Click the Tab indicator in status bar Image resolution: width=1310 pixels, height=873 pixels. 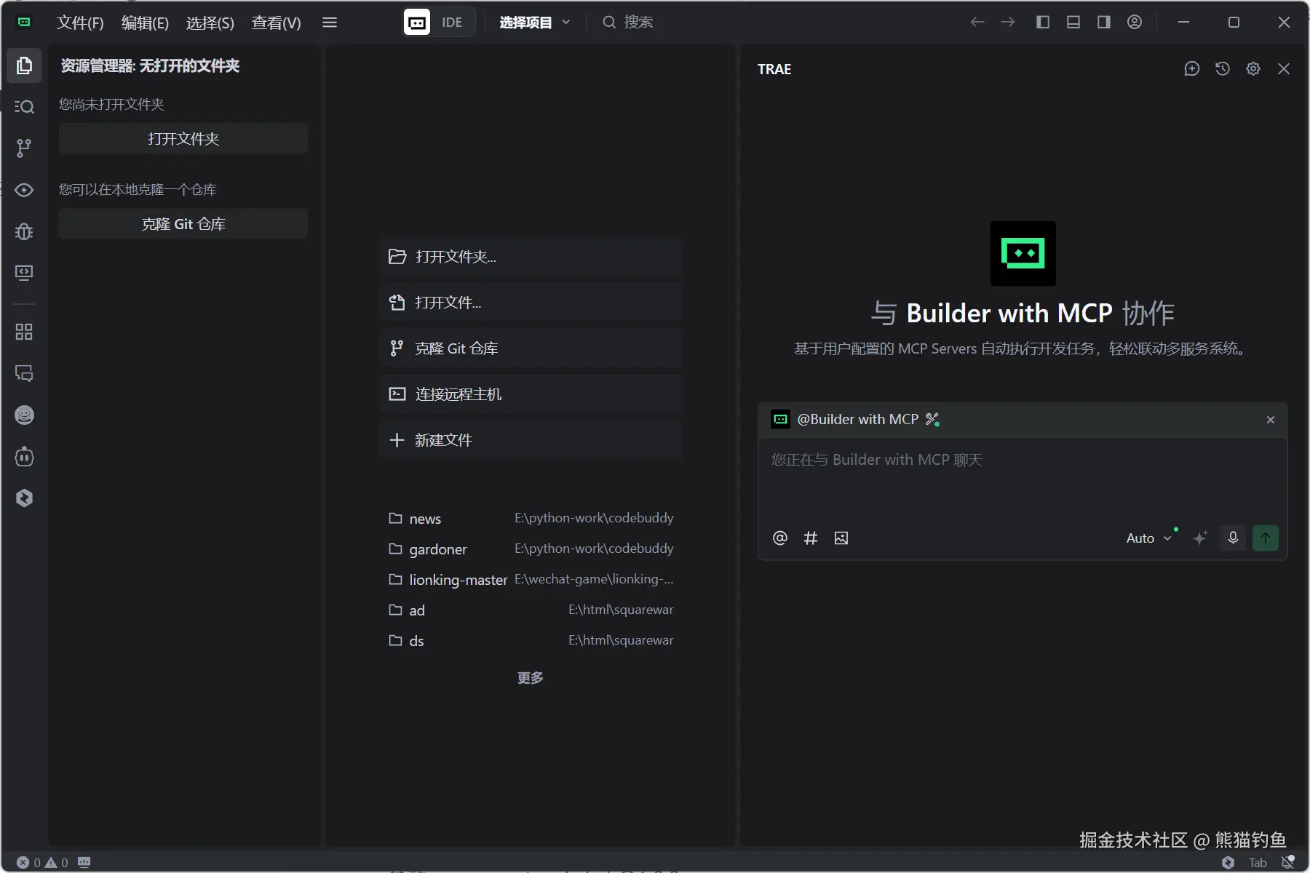point(1258,863)
